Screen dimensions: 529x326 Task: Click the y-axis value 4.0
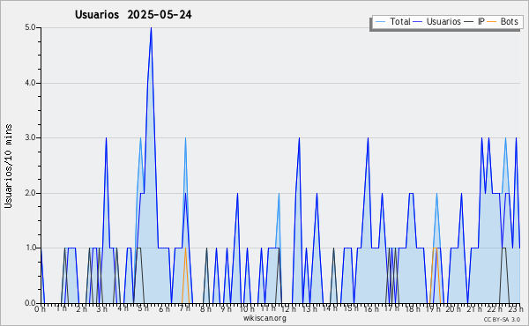point(30,83)
